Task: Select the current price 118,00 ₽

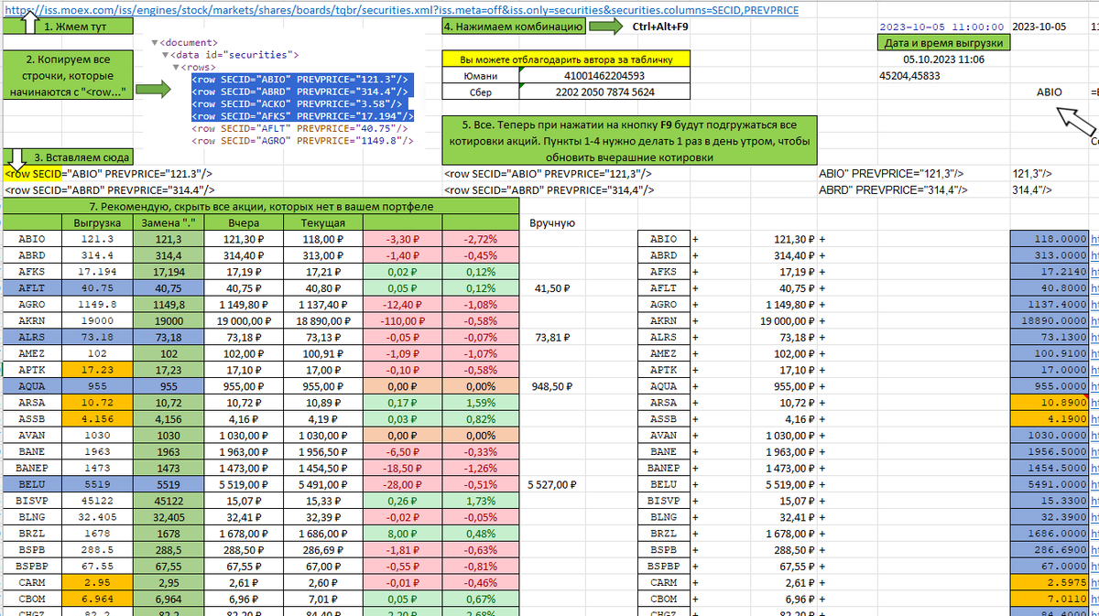Action: tap(323, 239)
